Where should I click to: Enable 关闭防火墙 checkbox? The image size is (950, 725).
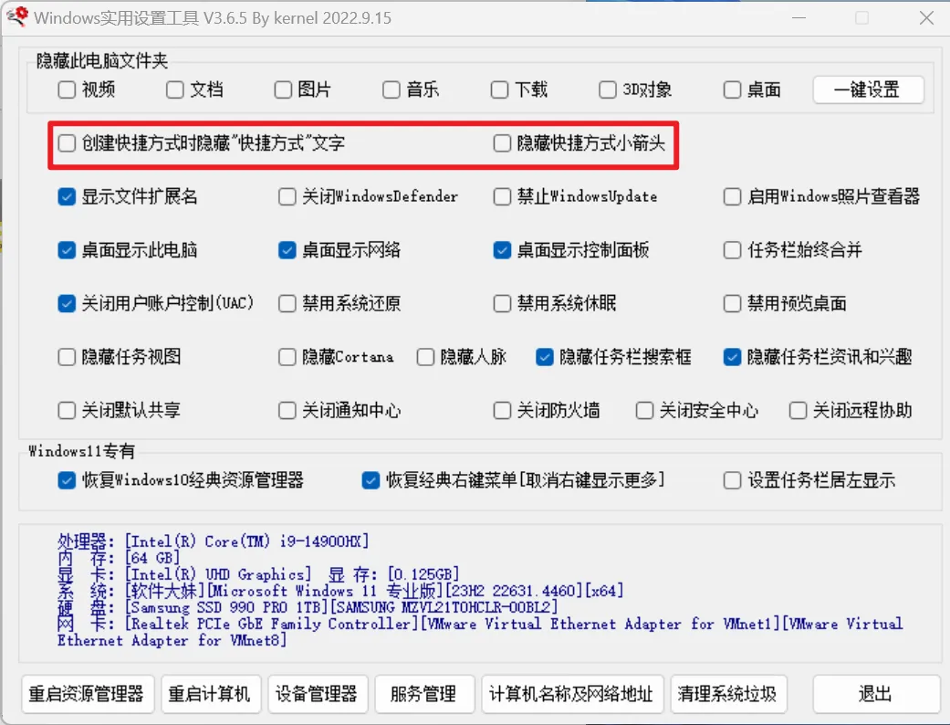coord(502,410)
